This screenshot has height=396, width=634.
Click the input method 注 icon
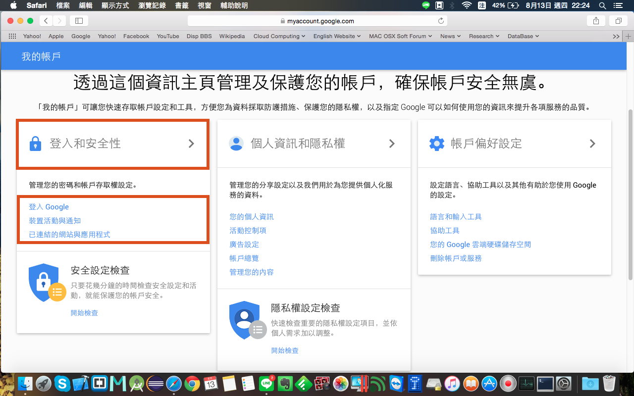tap(481, 5)
